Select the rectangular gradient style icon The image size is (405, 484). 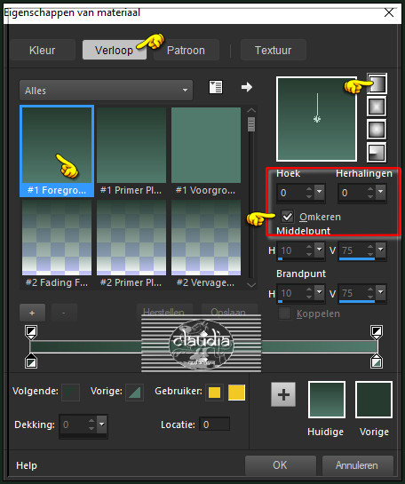click(377, 107)
